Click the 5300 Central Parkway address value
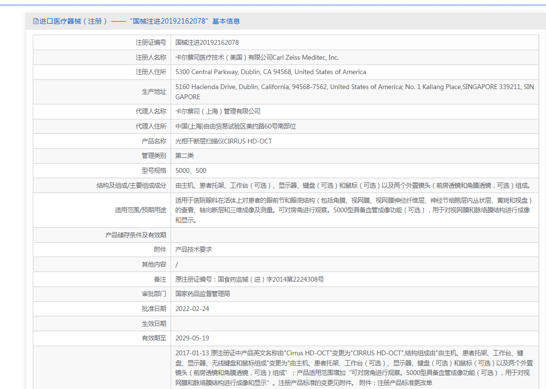The height and width of the screenshot is (389, 546). pyautogui.click(x=270, y=72)
